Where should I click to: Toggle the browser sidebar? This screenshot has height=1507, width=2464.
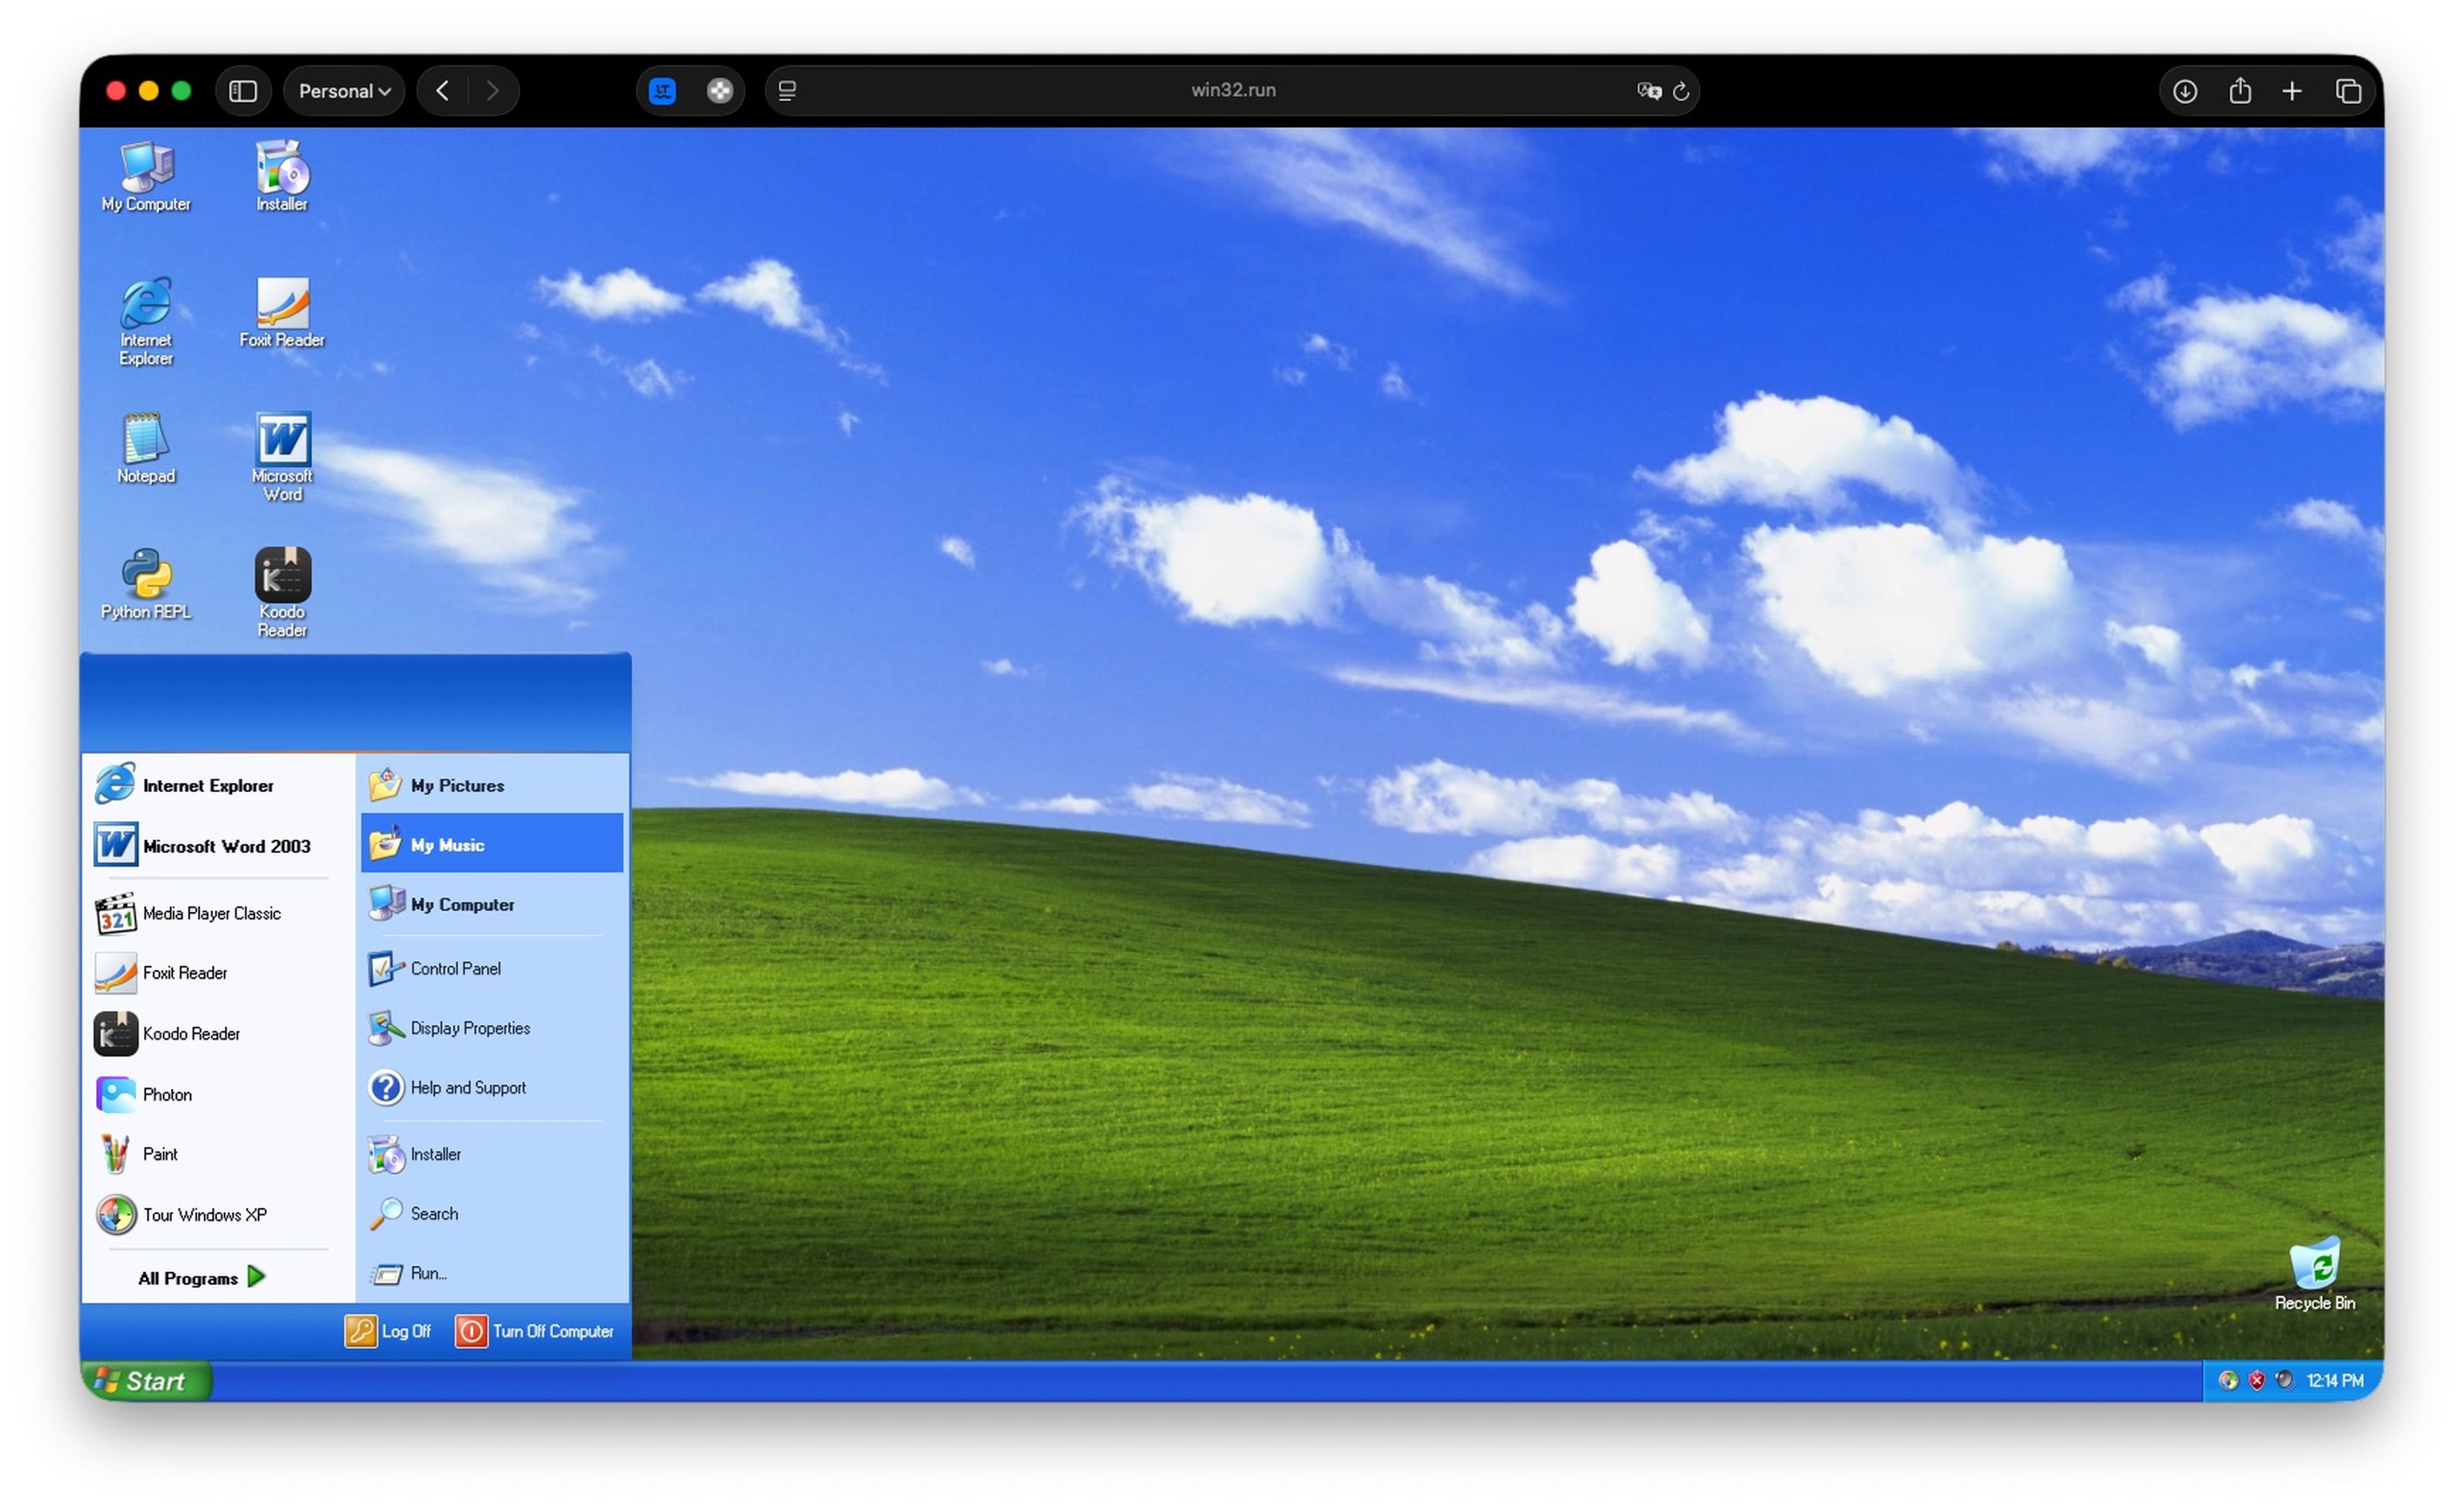pyautogui.click(x=243, y=91)
